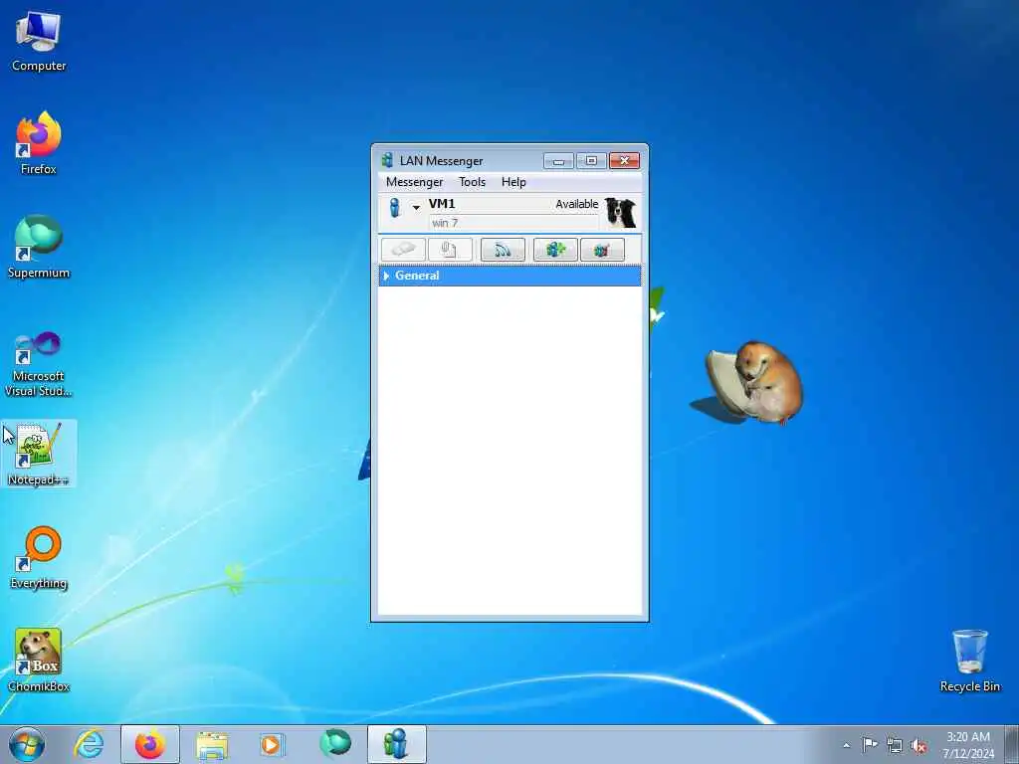Click the Show desktop strip

(1012, 744)
